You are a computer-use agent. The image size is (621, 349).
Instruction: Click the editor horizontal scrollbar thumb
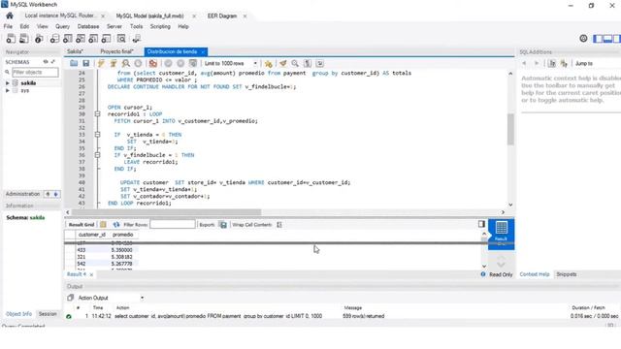166,212
